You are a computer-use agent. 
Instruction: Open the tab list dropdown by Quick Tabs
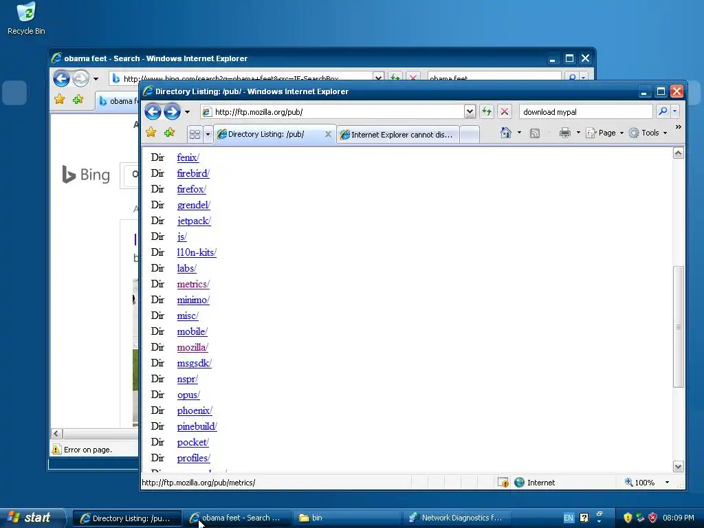pyautogui.click(x=208, y=134)
